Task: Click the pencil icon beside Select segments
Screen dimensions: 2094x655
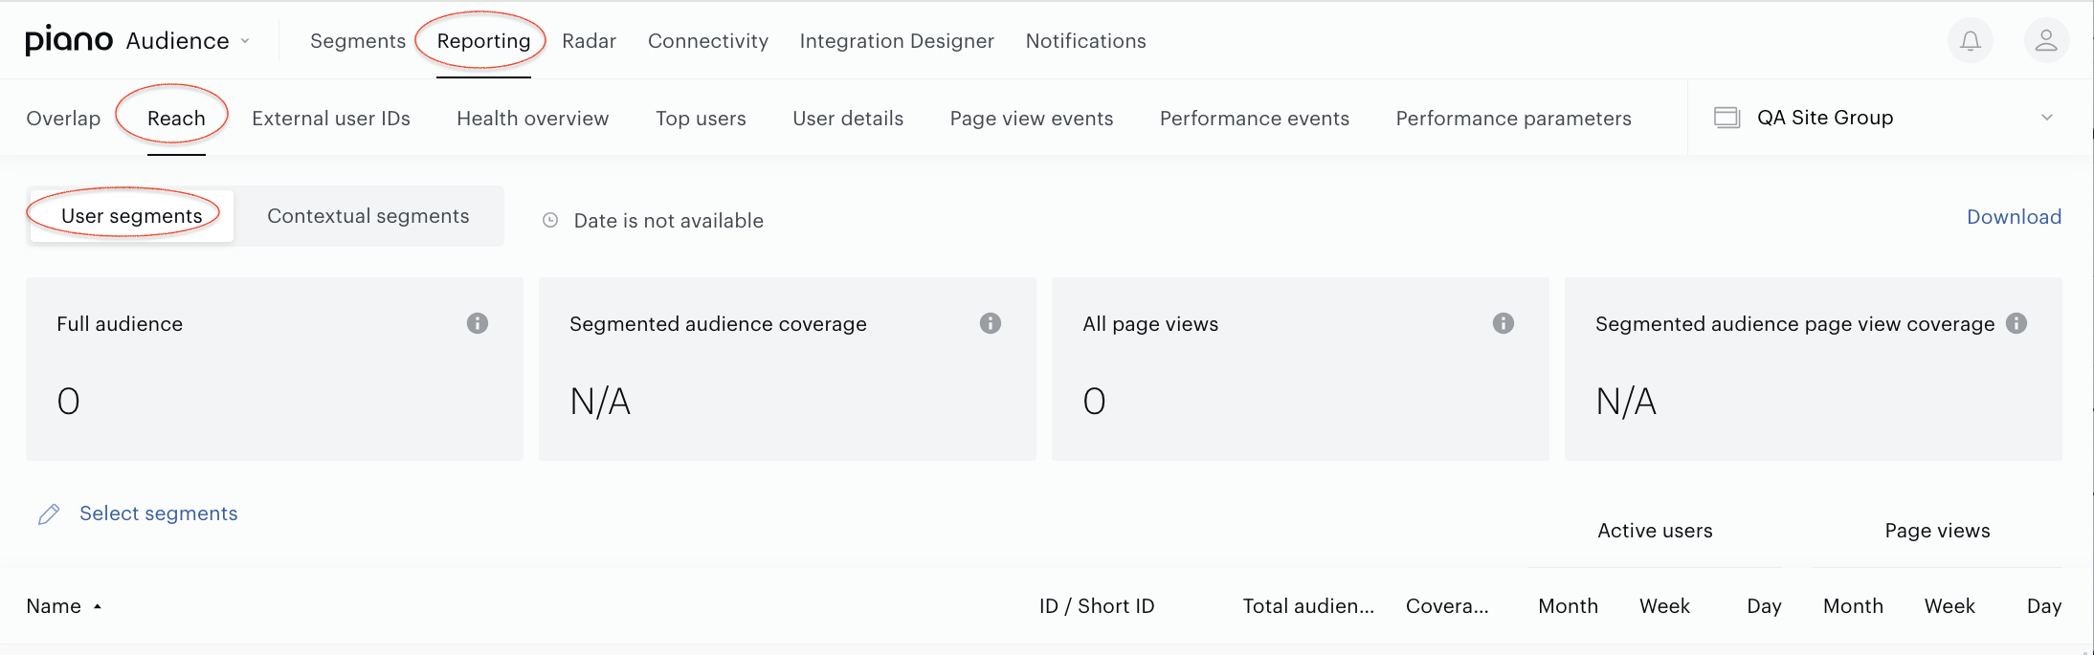Action: pos(49,514)
